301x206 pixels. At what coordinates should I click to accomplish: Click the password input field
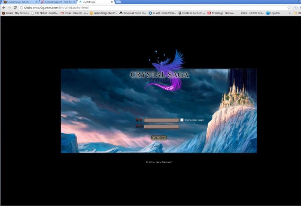161,127
